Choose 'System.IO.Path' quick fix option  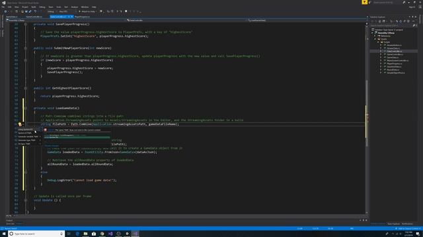tap(29, 133)
